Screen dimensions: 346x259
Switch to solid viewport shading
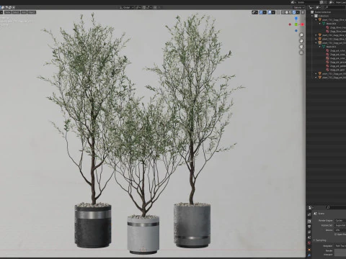point(287,12)
